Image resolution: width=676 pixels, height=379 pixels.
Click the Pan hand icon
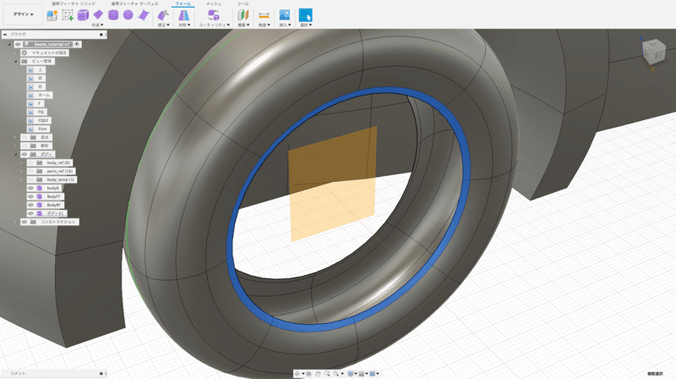[x=318, y=374]
